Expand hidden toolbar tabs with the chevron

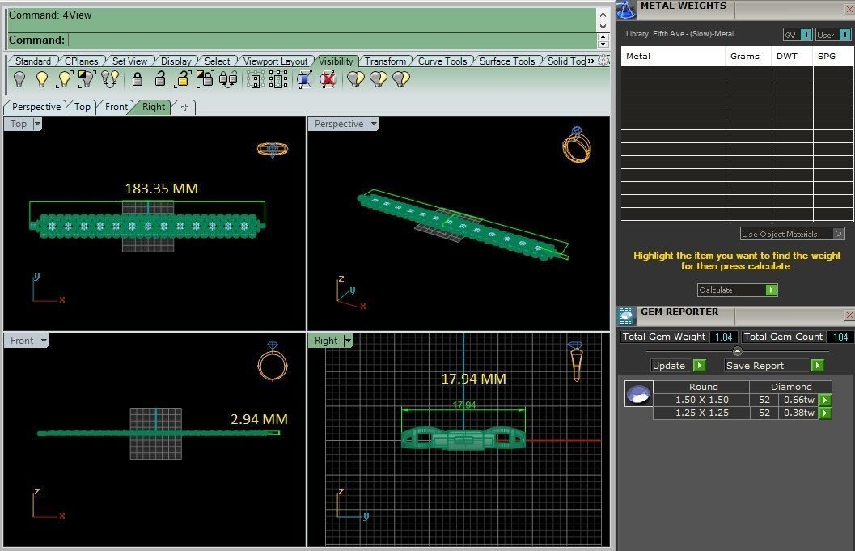coord(591,61)
